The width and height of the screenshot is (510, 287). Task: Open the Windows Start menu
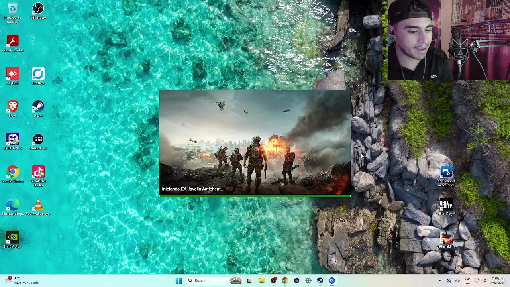point(178,281)
